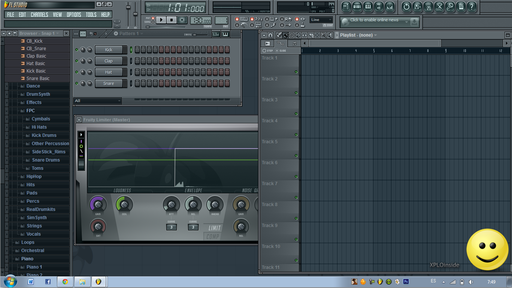Open the 'All' channel filter dropdown
The image size is (512, 288).
[97, 101]
